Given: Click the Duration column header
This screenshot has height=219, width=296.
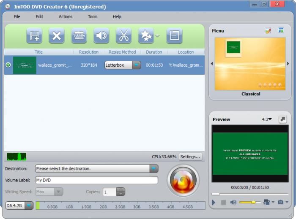Looking at the screenshot, I should [x=154, y=52].
